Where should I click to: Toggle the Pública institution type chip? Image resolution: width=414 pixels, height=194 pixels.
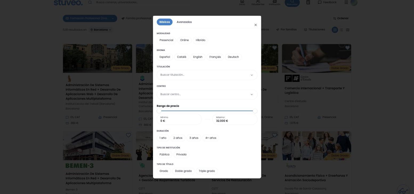click(164, 155)
